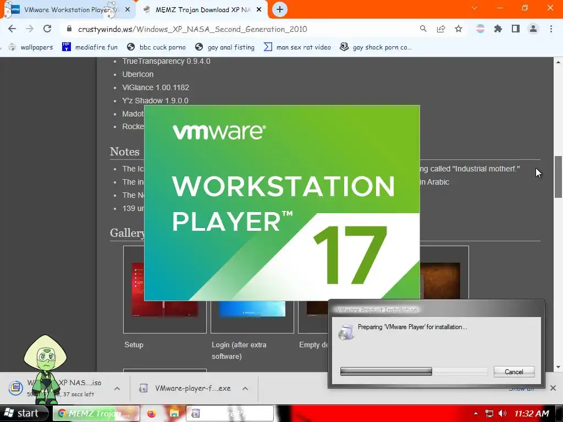The image size is (563, 422).
Task: Expand options for VMware-player exe download
Action: tap(245, 388)
